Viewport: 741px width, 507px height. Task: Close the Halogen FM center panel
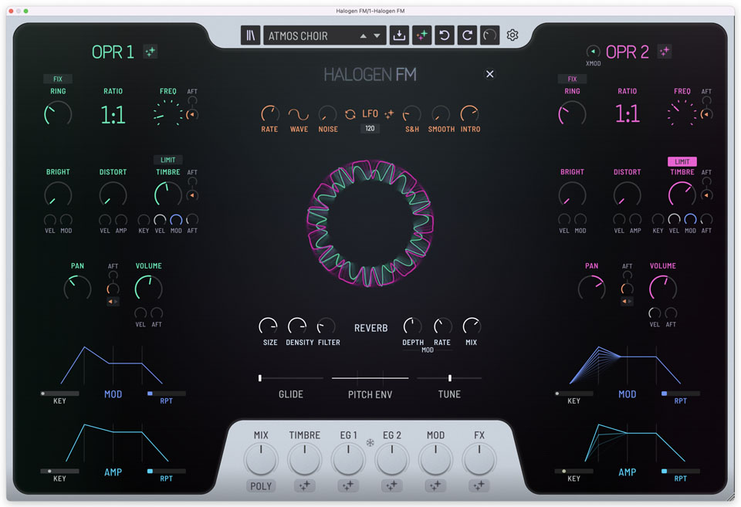(x=490, y=74)
